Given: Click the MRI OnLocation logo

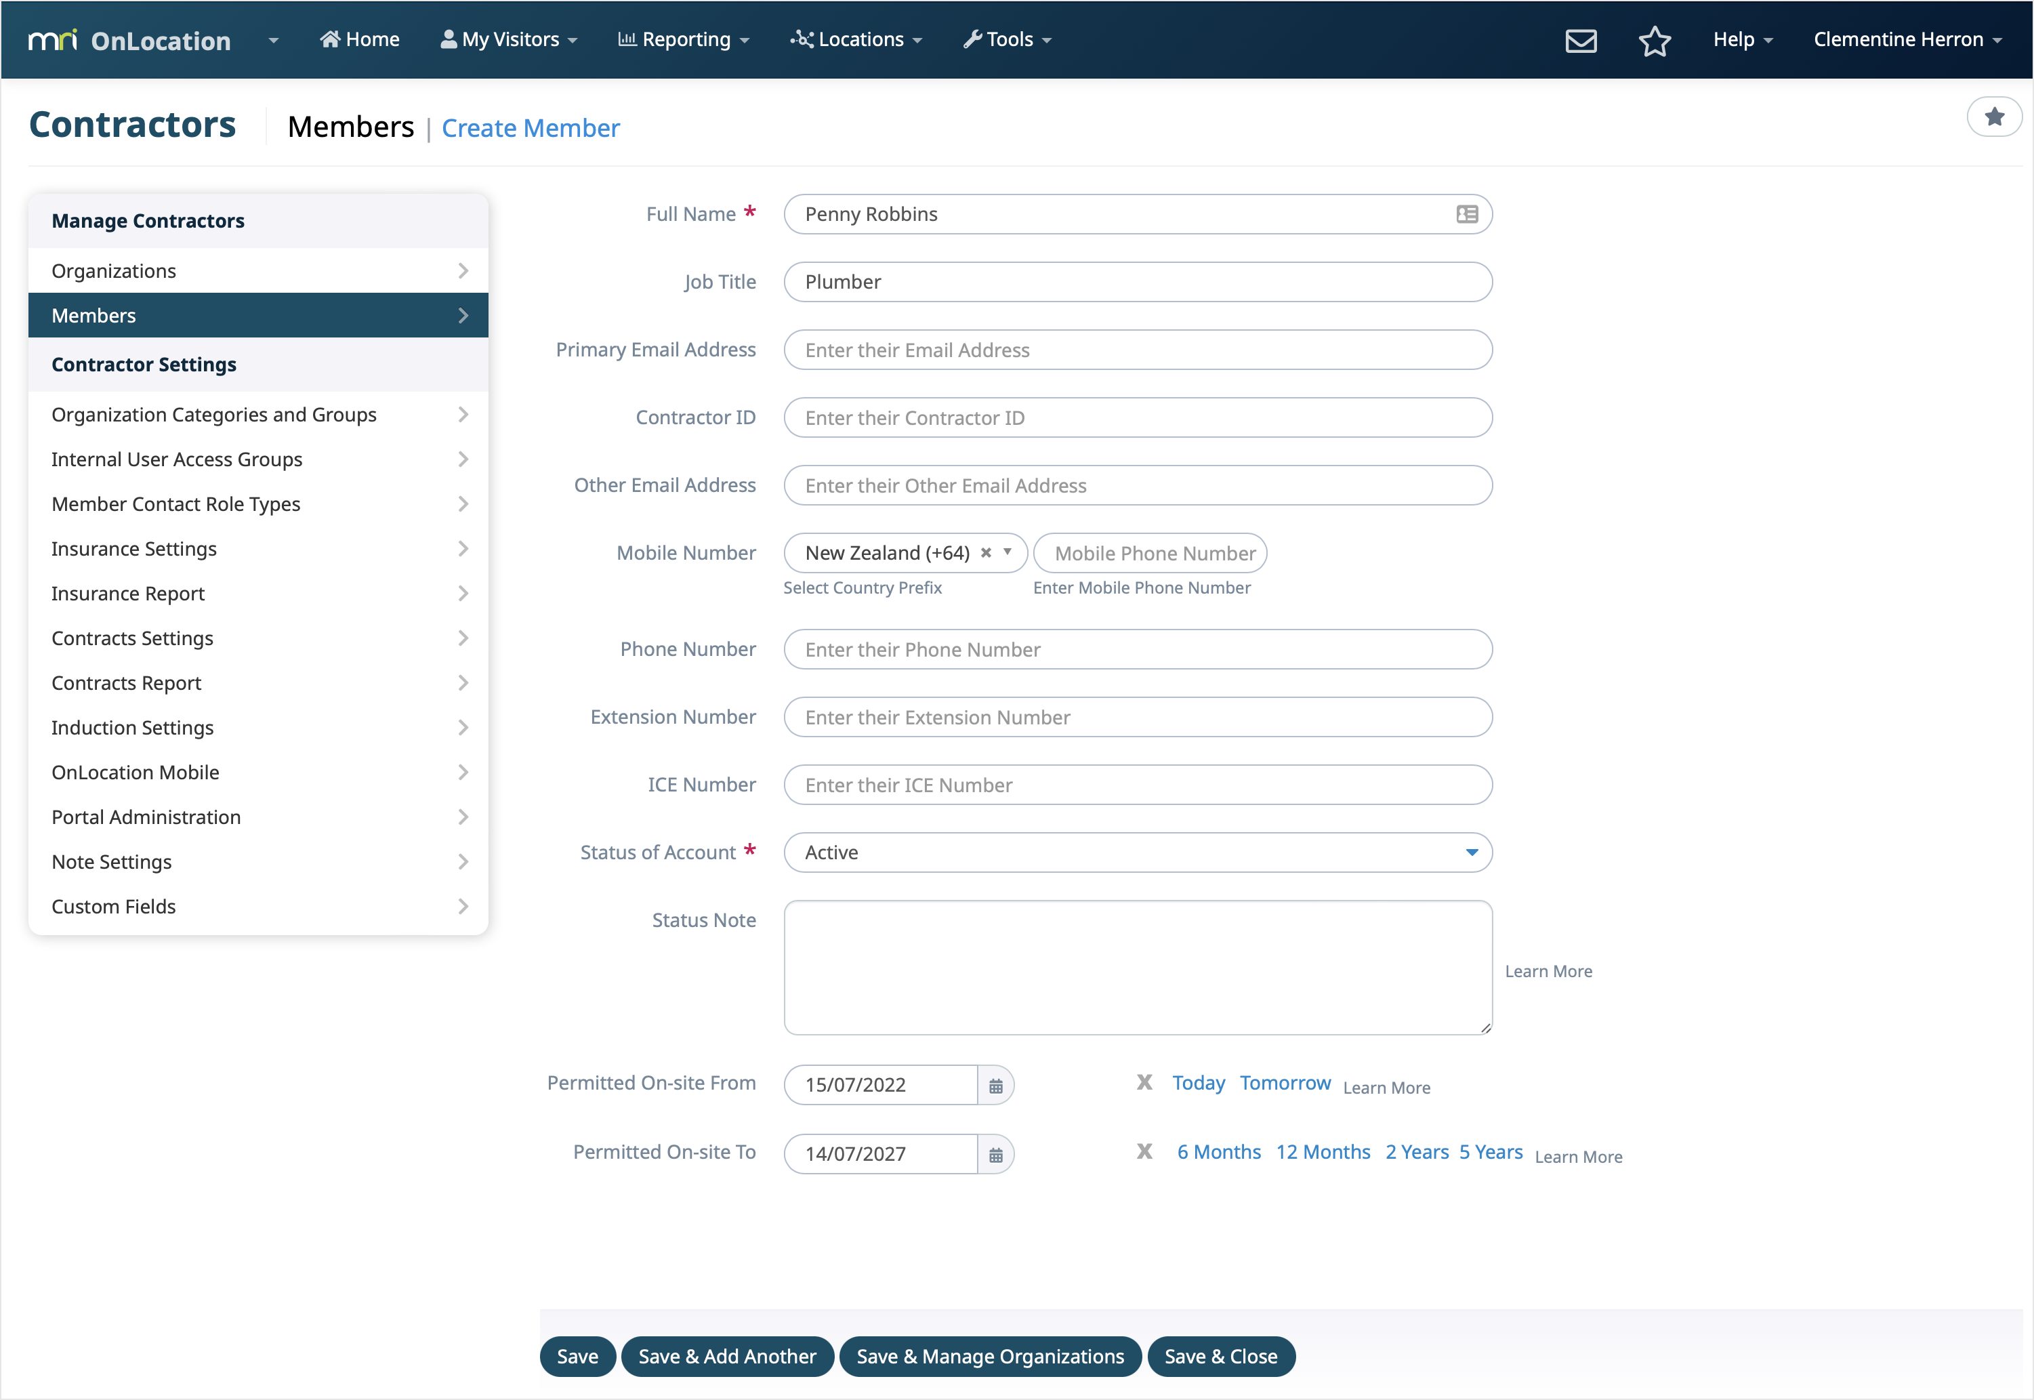Looking at the screenshot, I should (x=130, y=41).
